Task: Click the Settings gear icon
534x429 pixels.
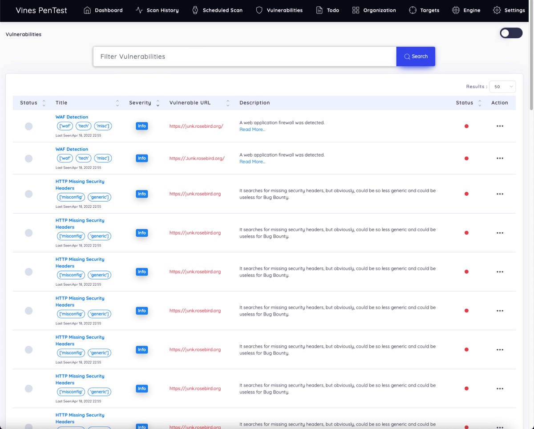Action: click(497, 10)
